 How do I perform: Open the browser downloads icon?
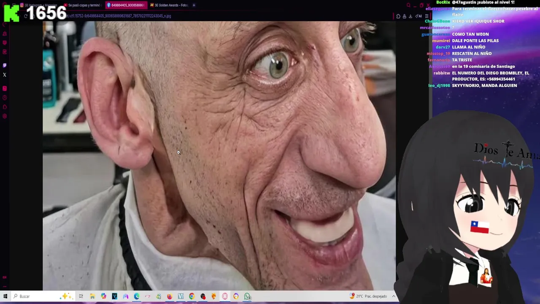[x=410, y=16]
